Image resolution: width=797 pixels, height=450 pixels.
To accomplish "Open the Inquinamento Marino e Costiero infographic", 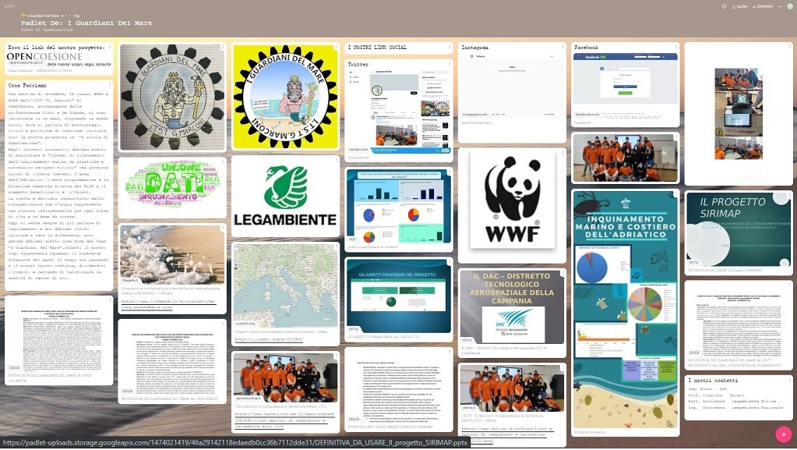I will pos(625,310).
